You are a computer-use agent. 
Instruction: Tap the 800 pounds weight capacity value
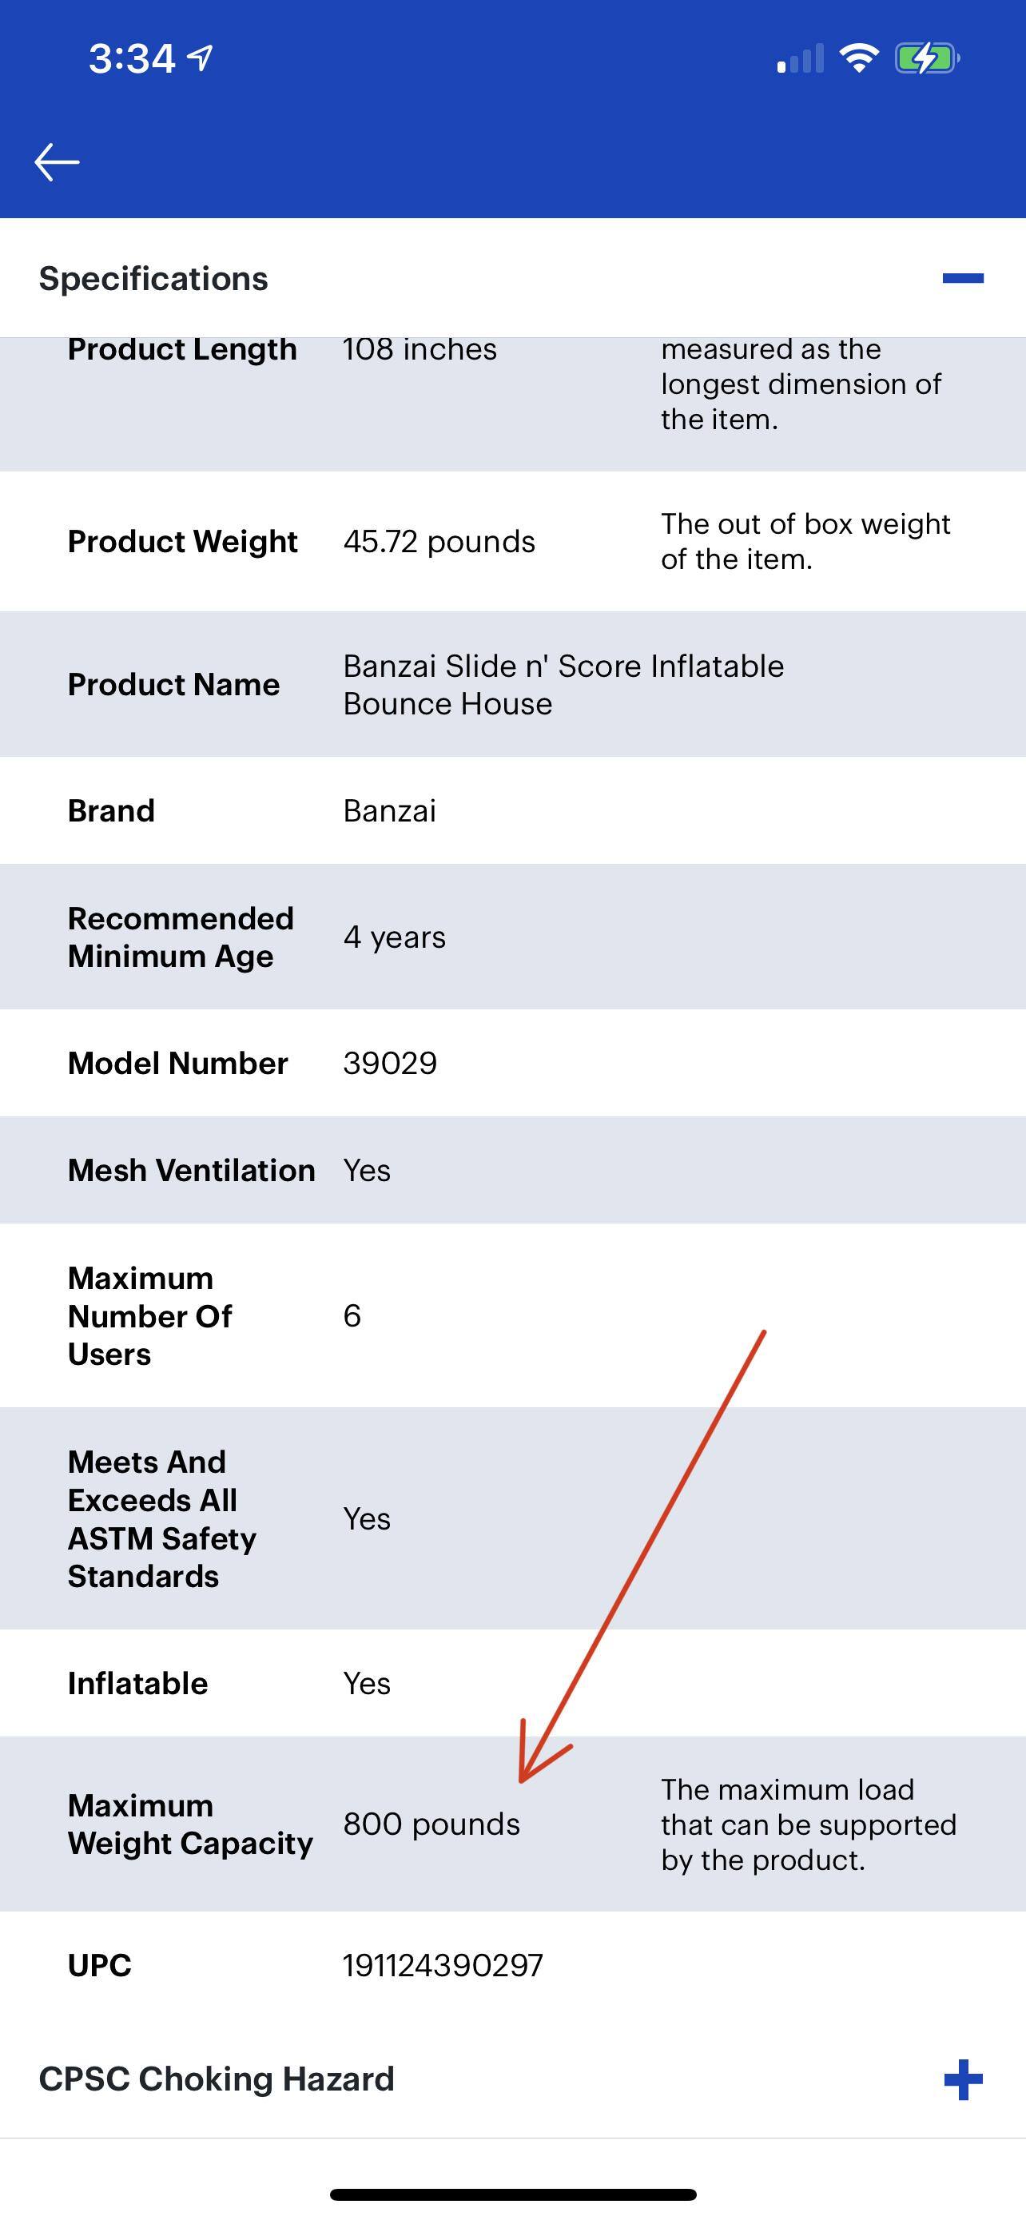pos(431,1824)
